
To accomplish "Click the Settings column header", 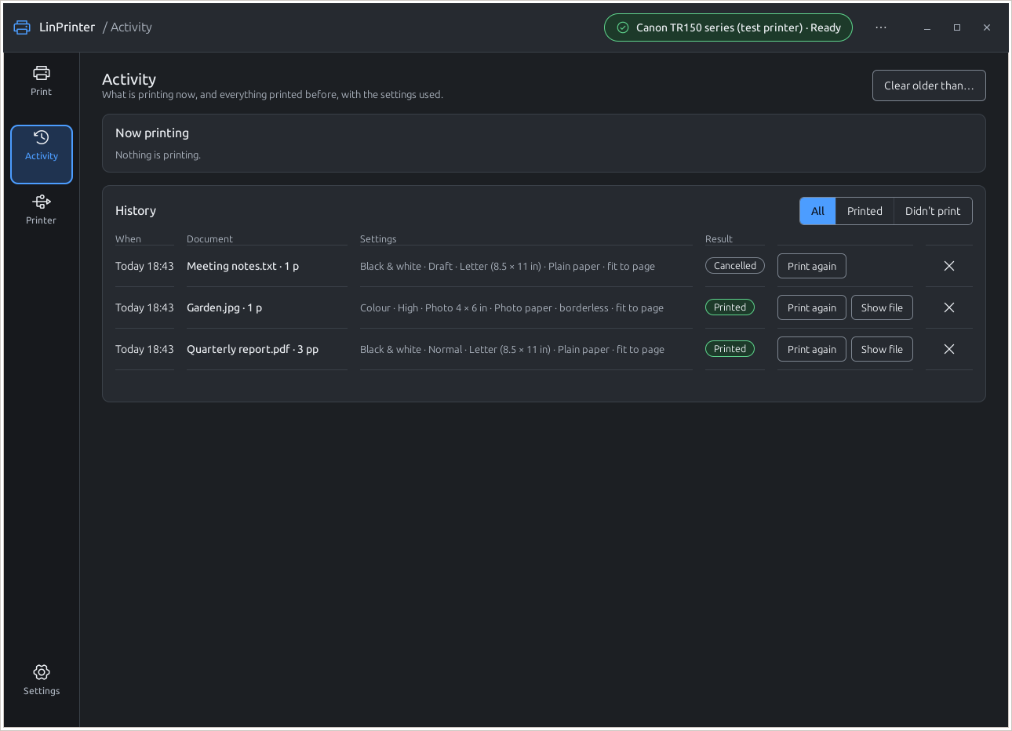I will coord(378,239).
